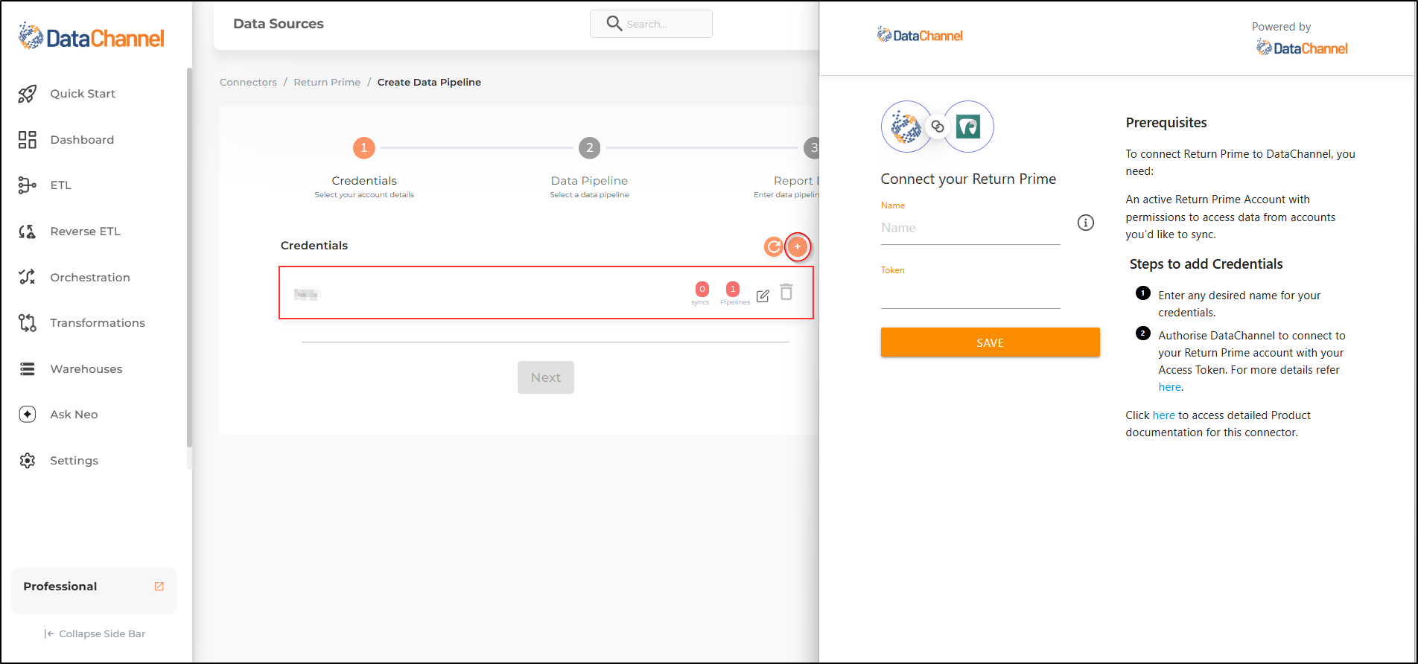The width and height of the screenshot is (1418, 664).
Task: Click 'here' link for Product documentation
Action: click(1163, 415)
